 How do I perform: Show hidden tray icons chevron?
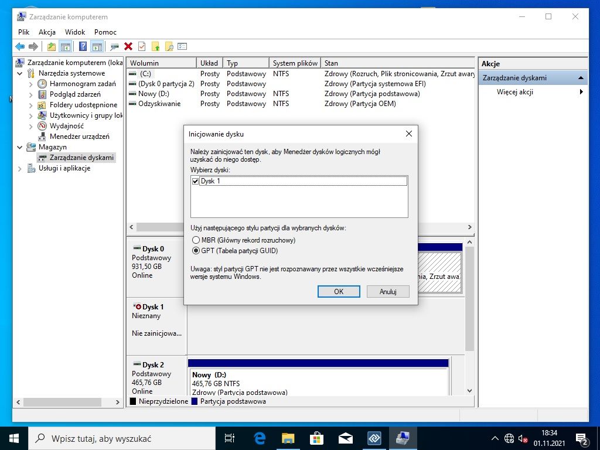click(x=495, y=438)
